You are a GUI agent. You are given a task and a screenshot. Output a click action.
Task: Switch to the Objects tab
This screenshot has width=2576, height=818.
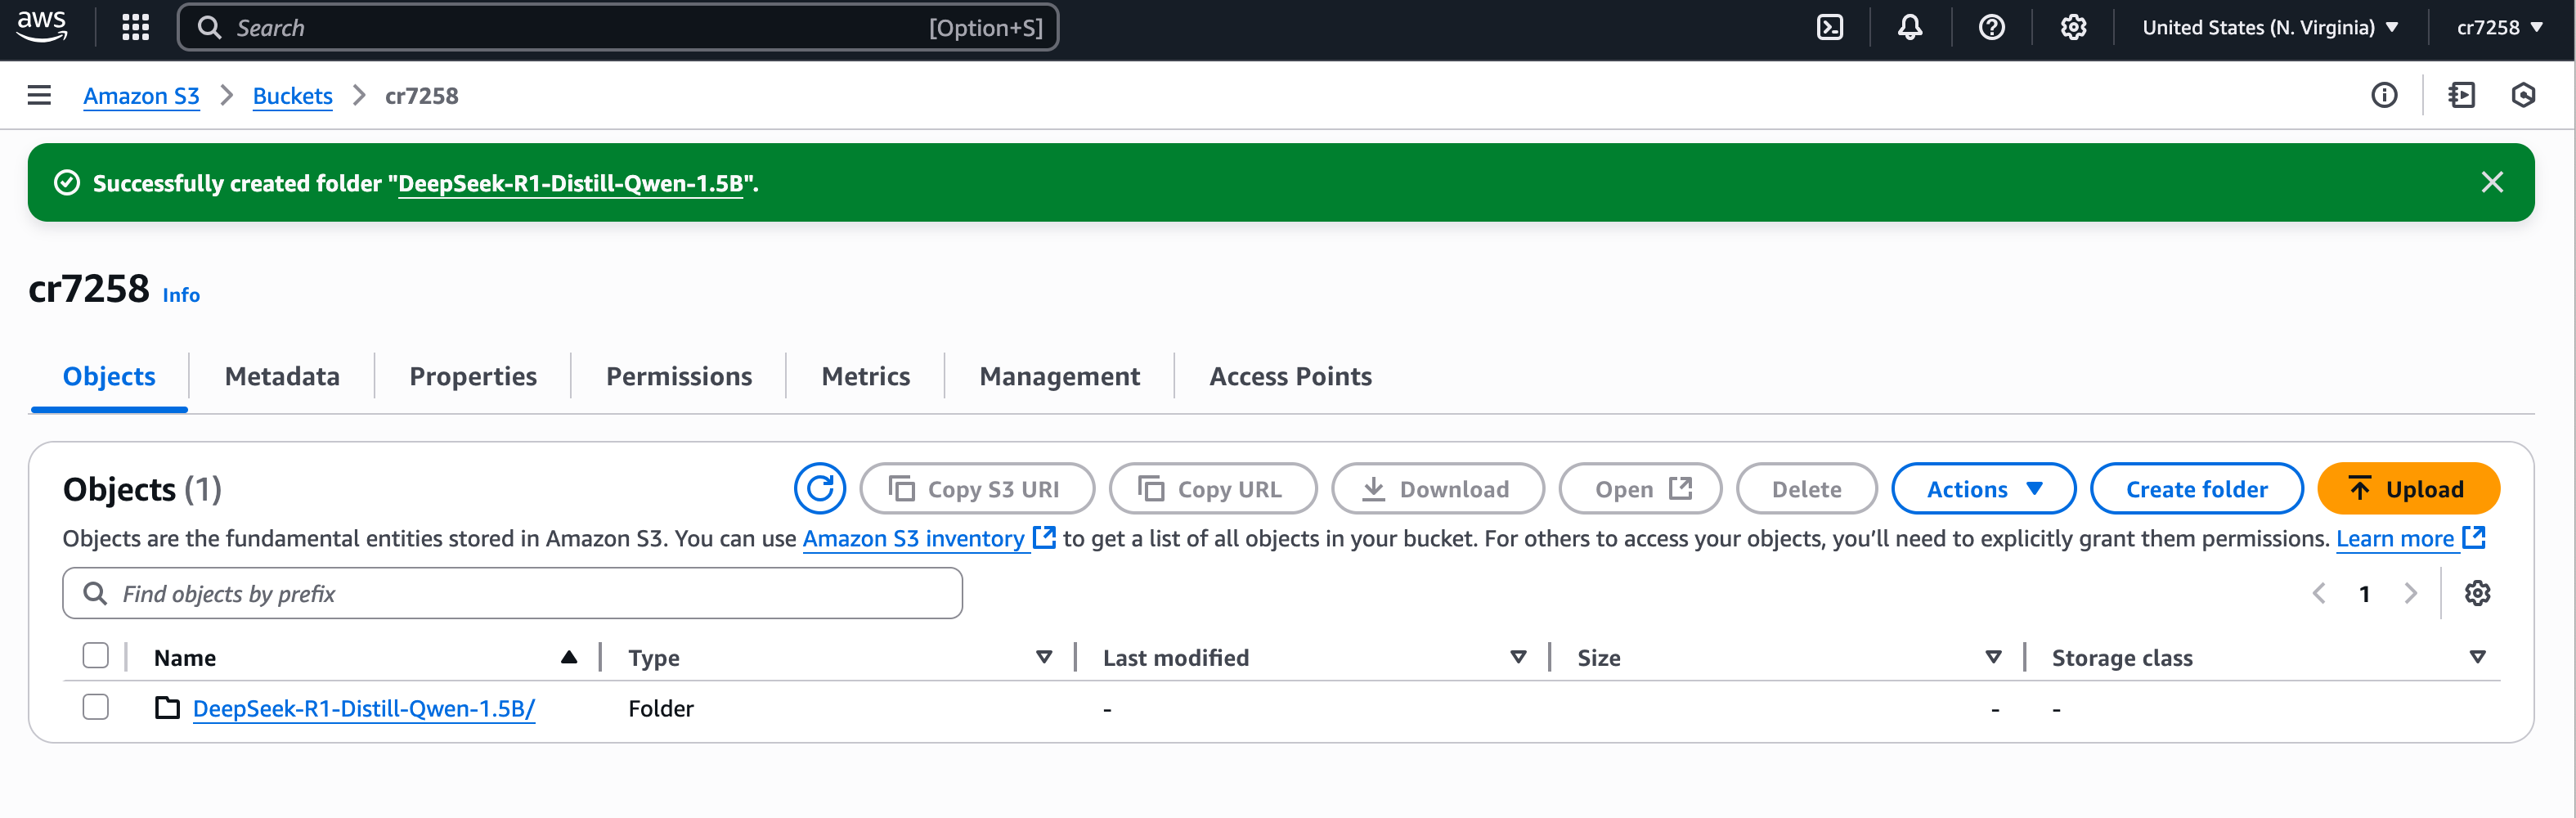(x=109, y=376)
